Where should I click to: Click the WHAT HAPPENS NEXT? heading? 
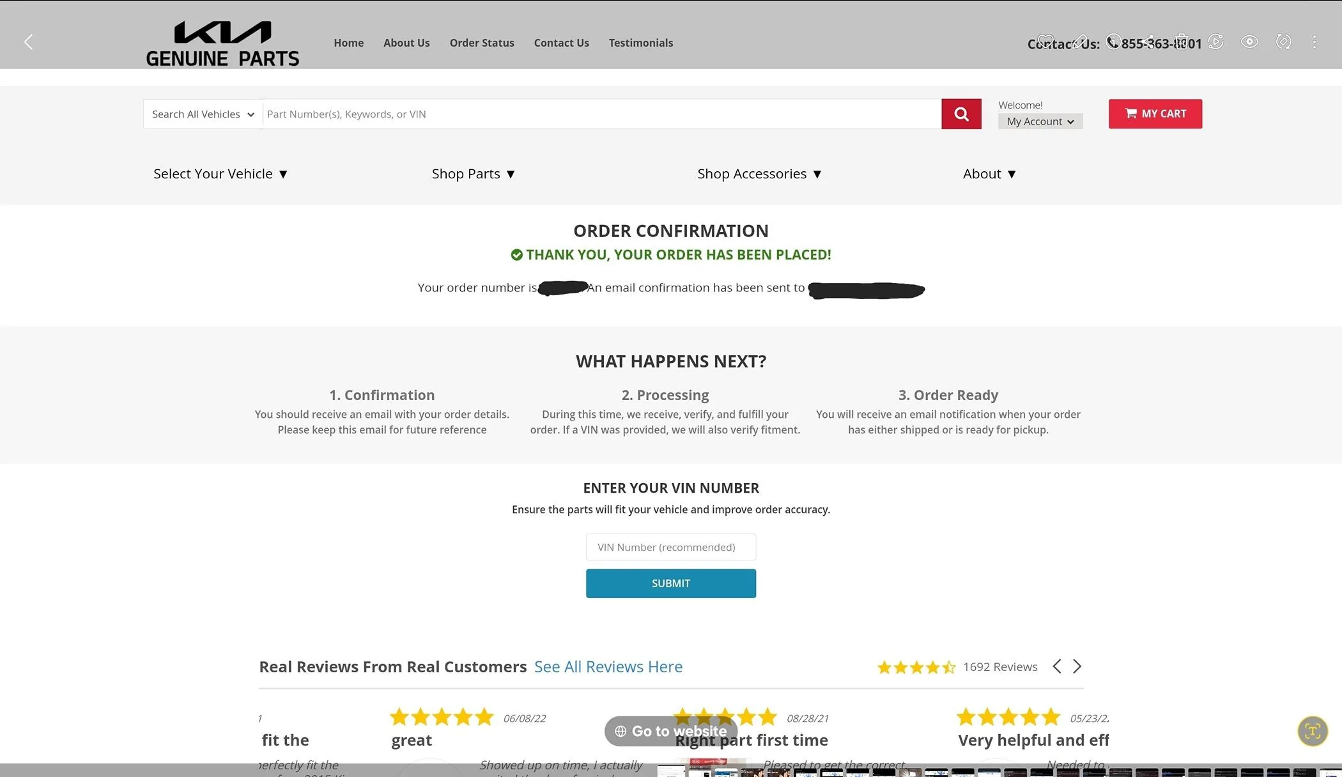tap(670, 361)
